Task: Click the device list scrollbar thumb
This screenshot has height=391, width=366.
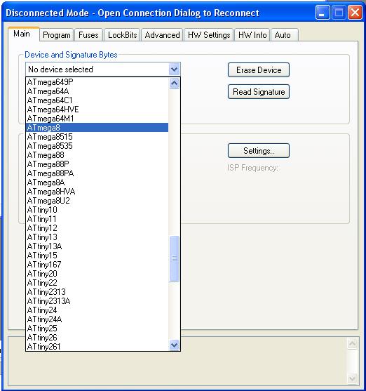Action: pyautogui.click(x=174, y=258)
